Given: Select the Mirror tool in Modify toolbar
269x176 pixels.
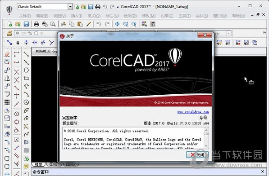Looking at the screenshot, I should pos(7,79).
